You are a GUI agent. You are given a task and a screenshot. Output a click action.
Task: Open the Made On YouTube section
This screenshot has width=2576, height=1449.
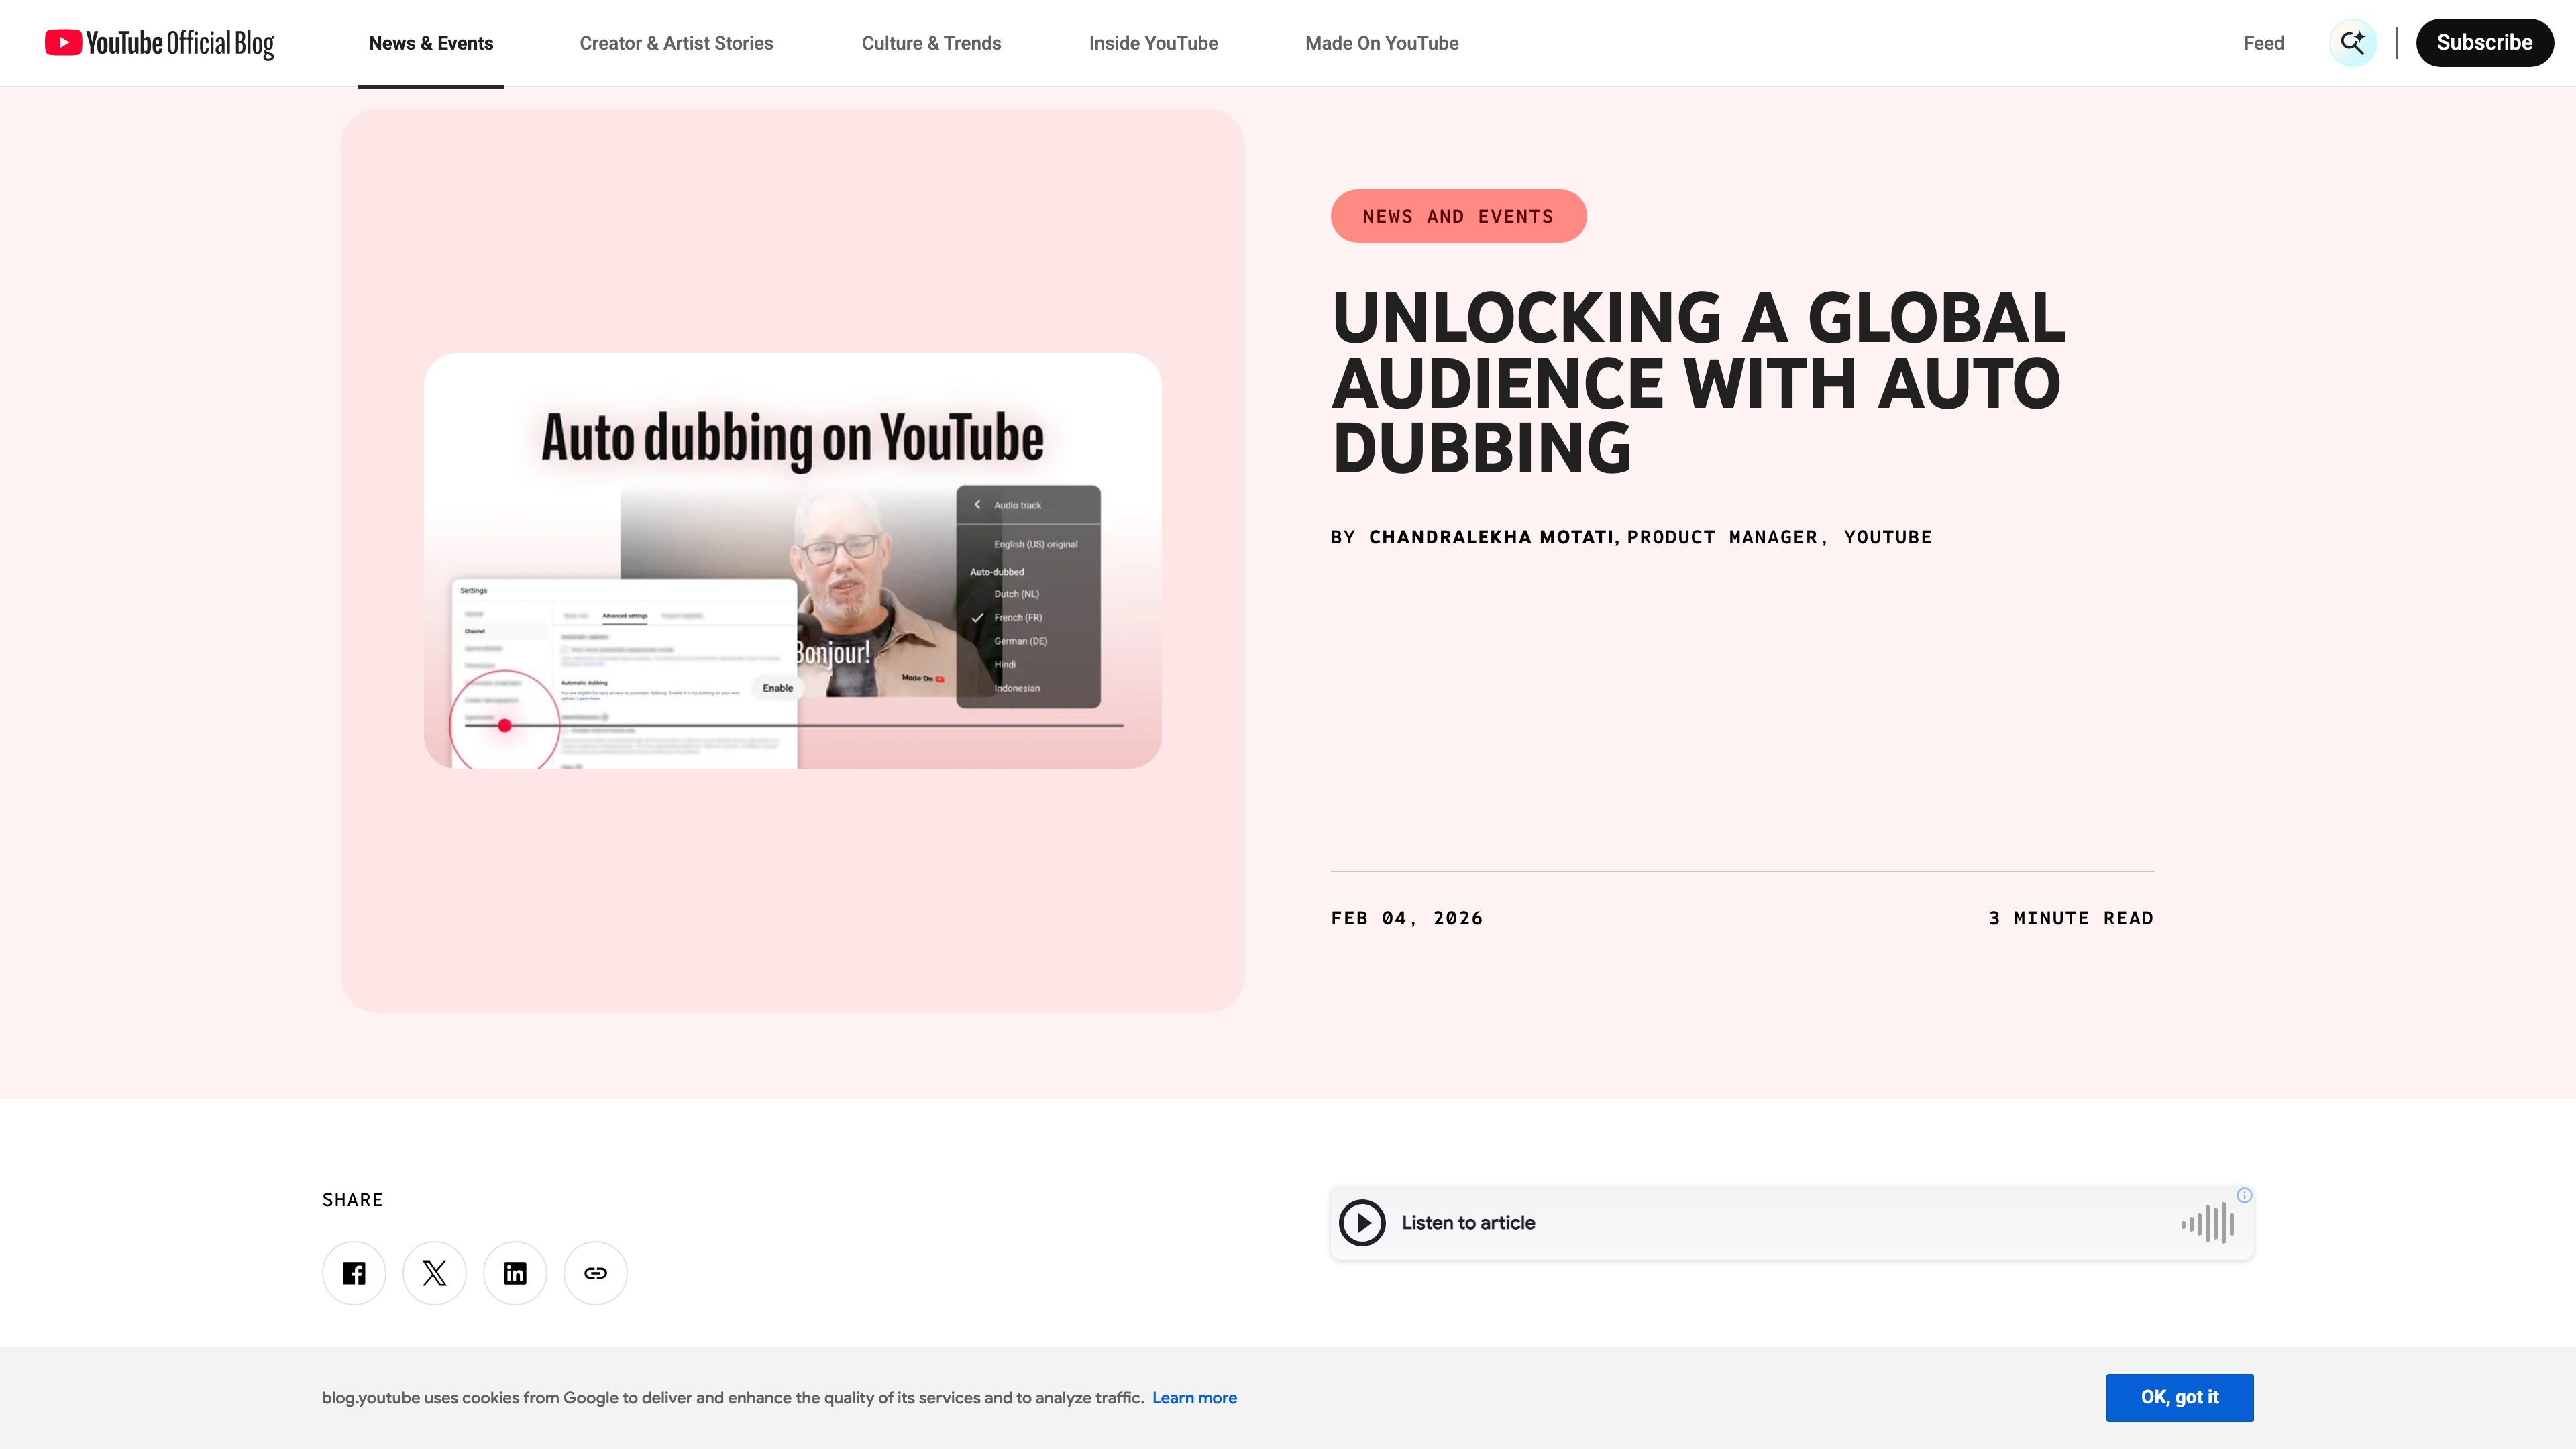click(1381, 43)
